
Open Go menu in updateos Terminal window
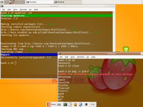[30, 10]
